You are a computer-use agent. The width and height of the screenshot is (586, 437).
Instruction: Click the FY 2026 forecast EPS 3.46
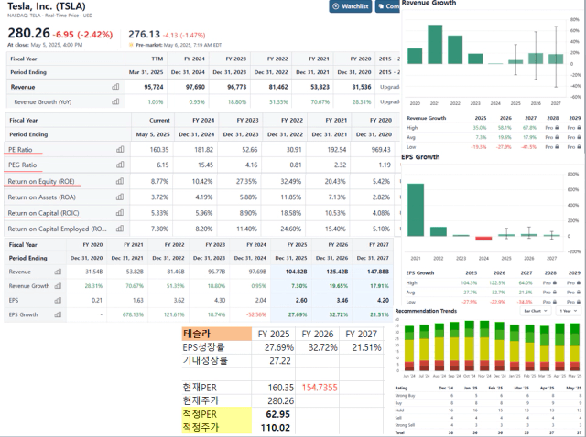(x=342, y=300)
